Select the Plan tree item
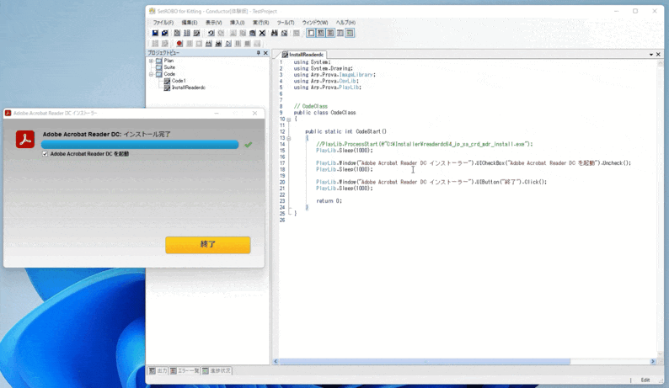The width and height of the screenshot is (669, 388). [x=169, y=61]
